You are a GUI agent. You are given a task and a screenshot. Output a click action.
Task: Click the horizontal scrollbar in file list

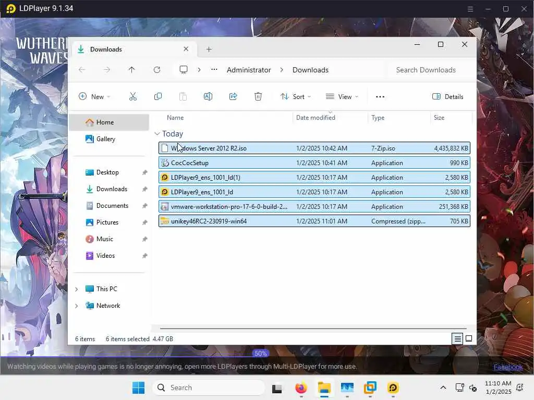click(313, 329)
